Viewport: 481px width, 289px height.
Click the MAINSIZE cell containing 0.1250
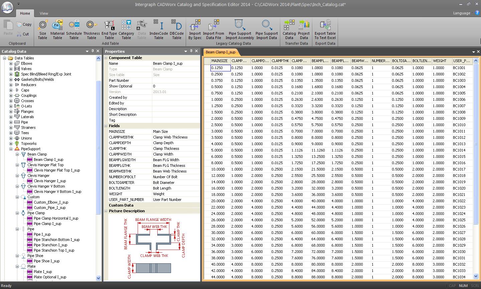pyautogui.click(x=220, y=68)
